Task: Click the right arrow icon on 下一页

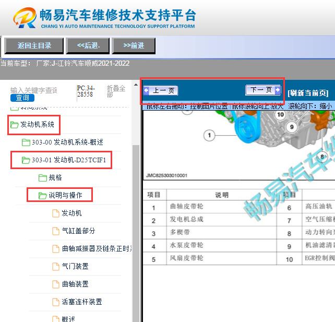Action: click(x=277, y=90)
